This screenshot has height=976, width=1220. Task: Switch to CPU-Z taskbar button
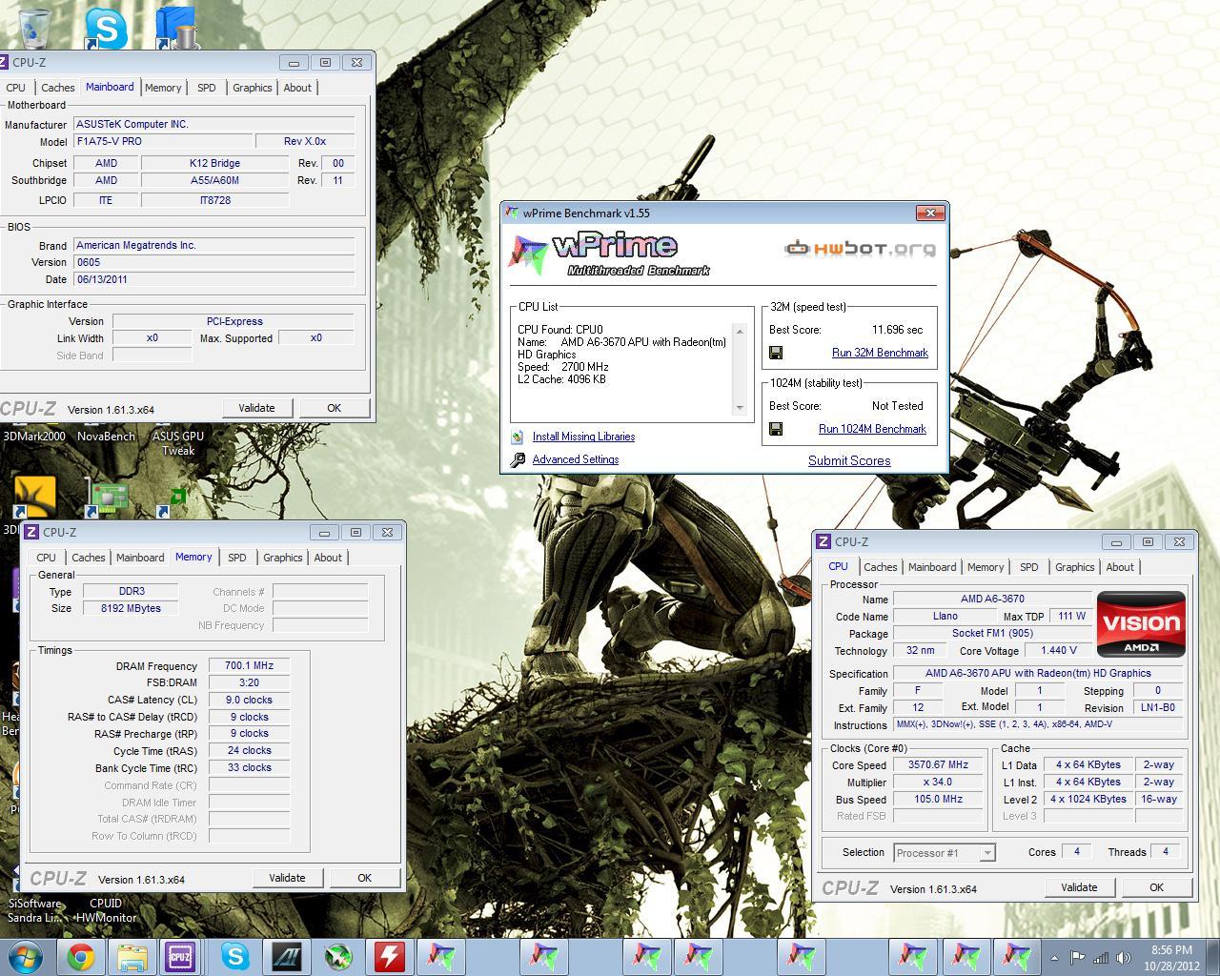coord(180,956)
